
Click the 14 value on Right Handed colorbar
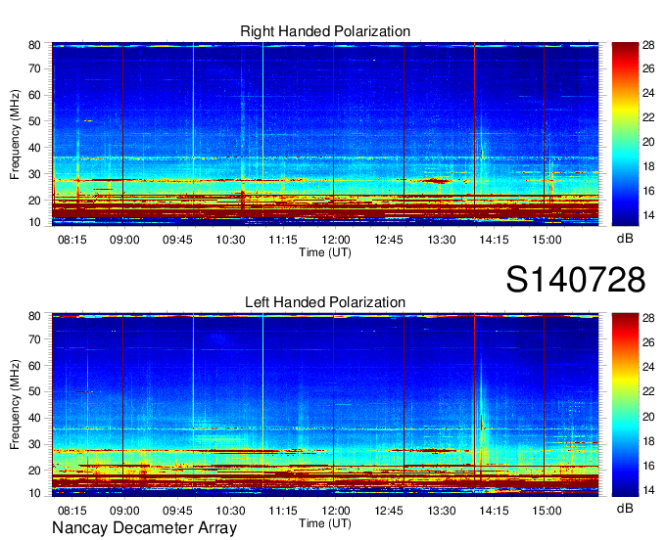pos(648,215)
